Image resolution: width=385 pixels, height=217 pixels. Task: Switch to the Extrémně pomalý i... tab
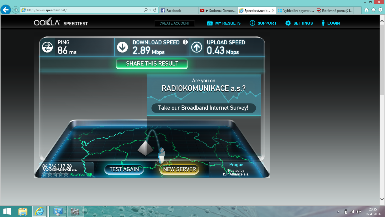tap(335, 10)
